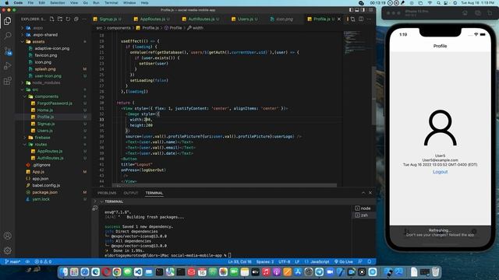The image size is (499, 280).
Task: Select the zsh terminal instance
Action: (363, 215)
